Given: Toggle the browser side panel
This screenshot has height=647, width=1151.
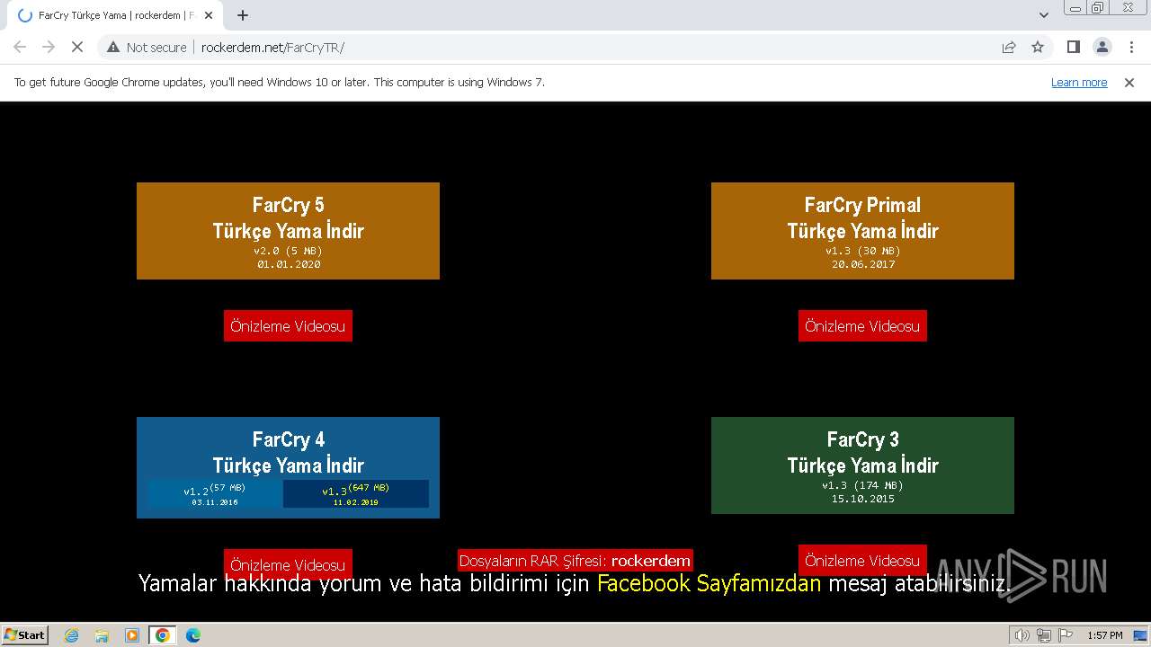Looking at the screenshot, I should 1073,47.
